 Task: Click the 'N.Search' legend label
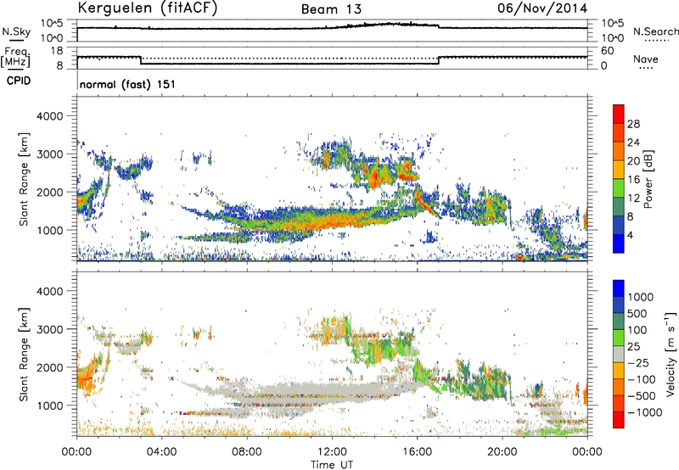point(655,31)
